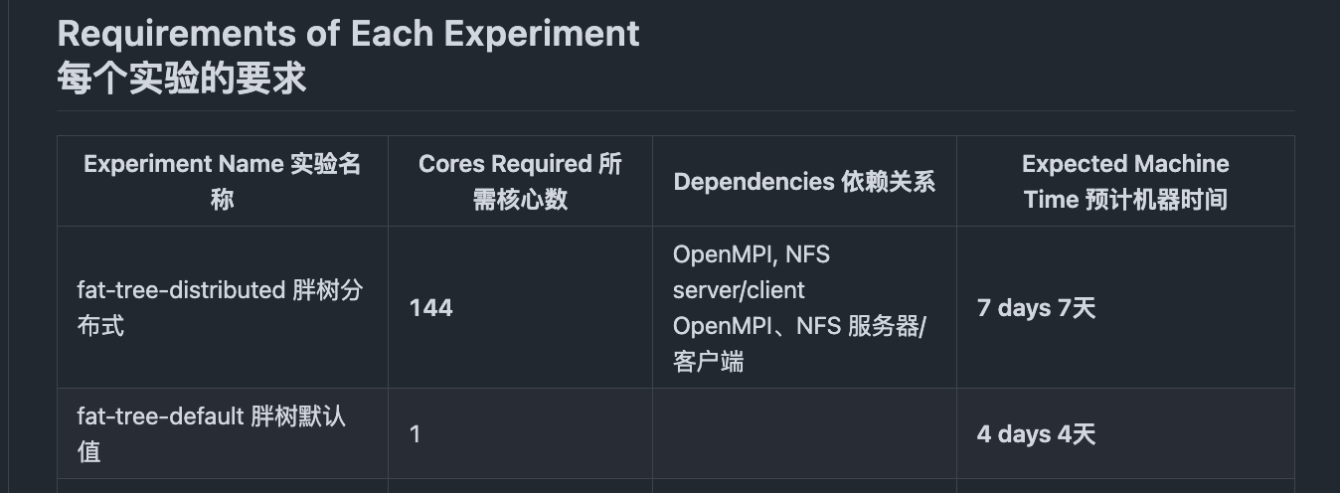Viewport: 1340px width, 493px height.
Task: Click the "Dependencies 依赖关系" column header
Action: [x=804, y=182]
